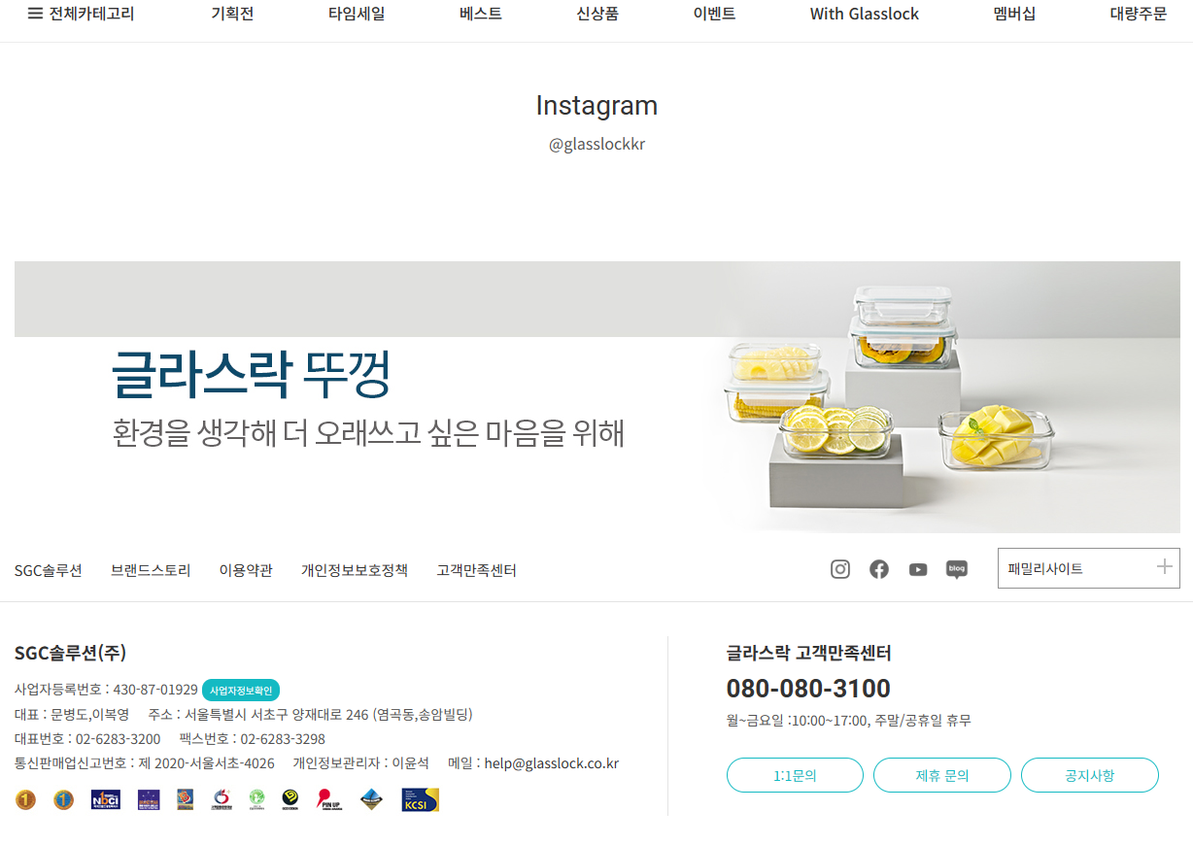
Task: Click the 글라스락 뚜껑 banner image
Action: (x=596, y=397)
